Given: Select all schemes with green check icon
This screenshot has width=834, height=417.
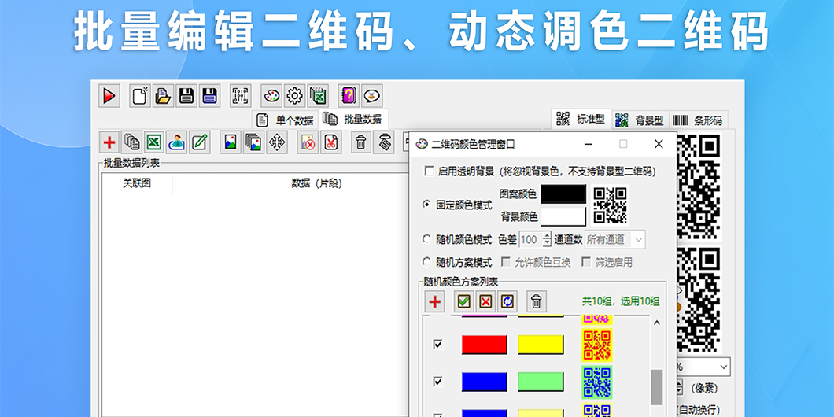Looking at the screenshot, I should click(x=463, y=301).
